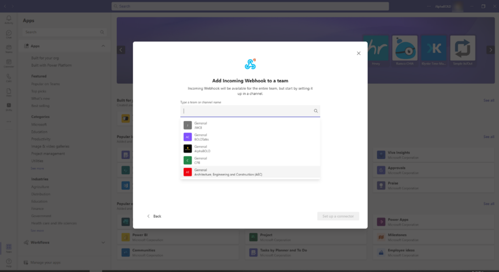Image resolution: width=499 pixels, height=272 pixels.
Task: Click the search magnifier in team field
Action: (315, 111)
